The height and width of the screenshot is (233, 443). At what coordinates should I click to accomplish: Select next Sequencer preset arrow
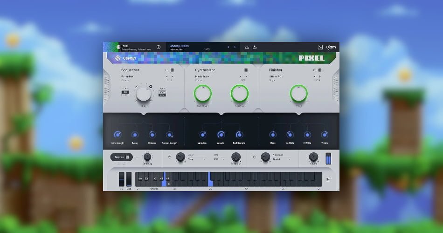pyautogui.click(x=172, y=76)
